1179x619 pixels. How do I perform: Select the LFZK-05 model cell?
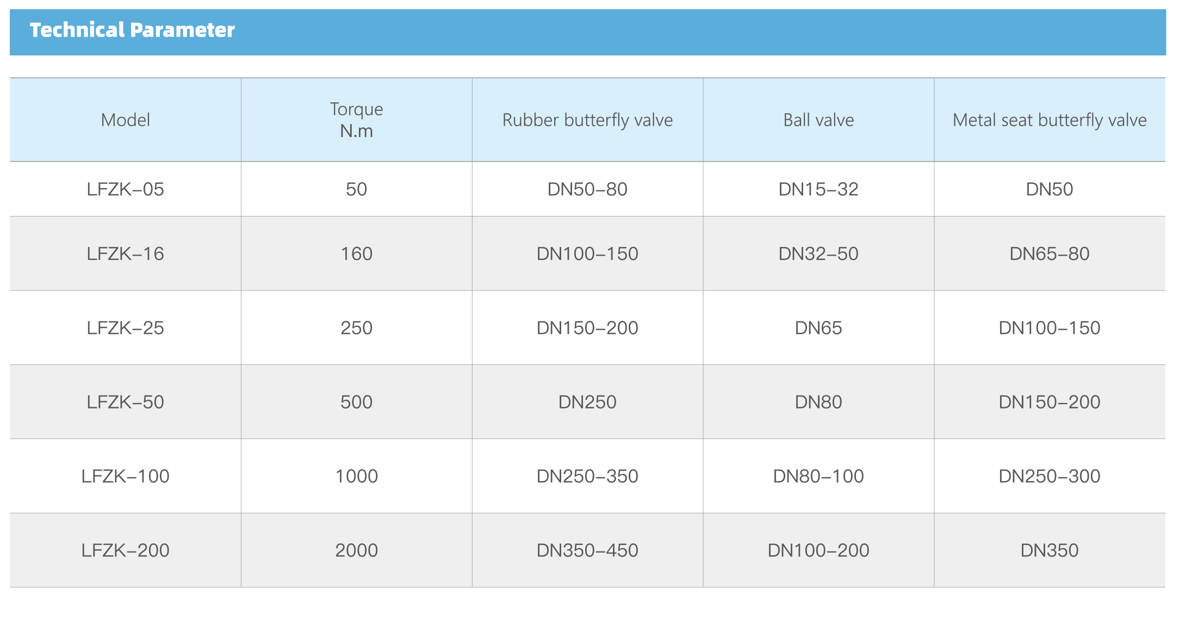pos(126,189)
